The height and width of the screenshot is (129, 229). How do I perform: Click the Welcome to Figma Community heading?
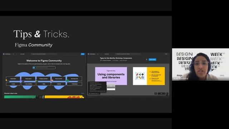(44, 61)
